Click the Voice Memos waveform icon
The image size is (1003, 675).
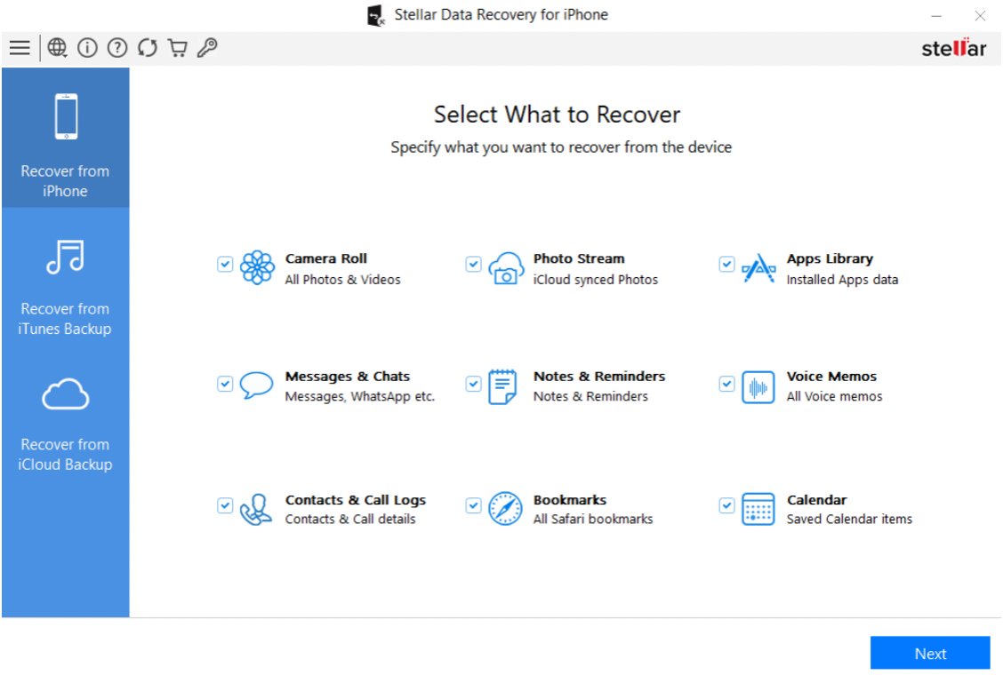coord(758,387)
